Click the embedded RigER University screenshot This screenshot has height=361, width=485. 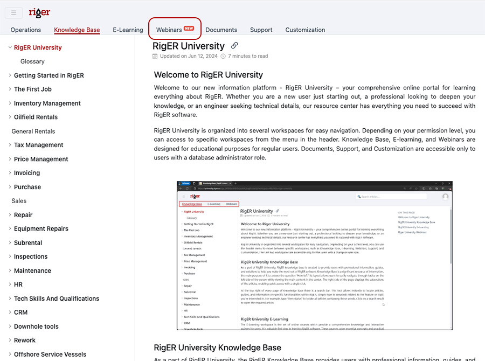pos(314,255)
